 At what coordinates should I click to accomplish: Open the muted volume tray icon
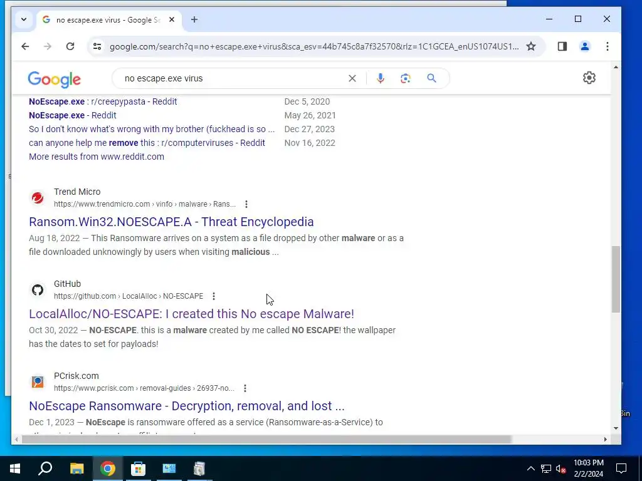561,468
